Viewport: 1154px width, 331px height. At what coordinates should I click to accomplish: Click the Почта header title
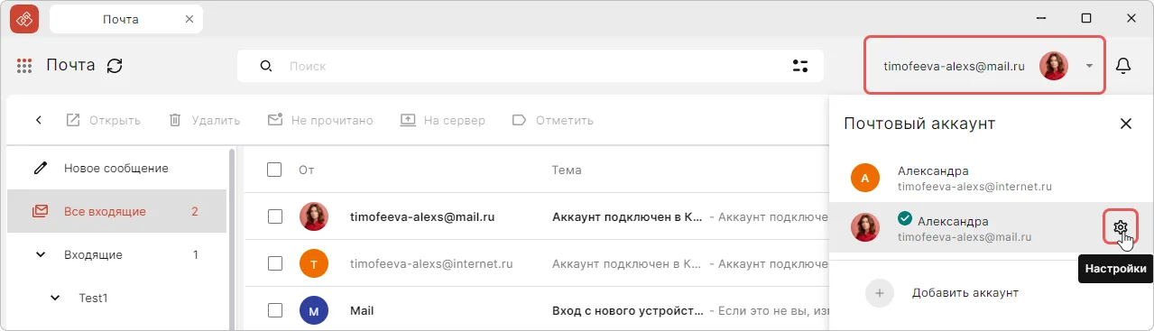coord(70,65)
